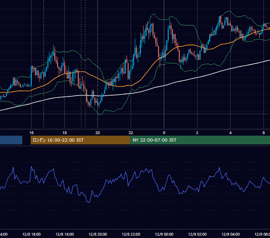This screenshot has width=270, height=238.
Task: Click the 12/8 22:00 date label
Action: click(131, 234)
